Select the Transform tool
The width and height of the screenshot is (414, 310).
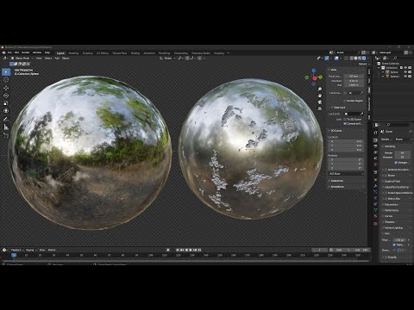tap(6, 111)
